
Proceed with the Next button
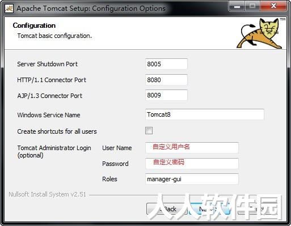coord(210,209)
